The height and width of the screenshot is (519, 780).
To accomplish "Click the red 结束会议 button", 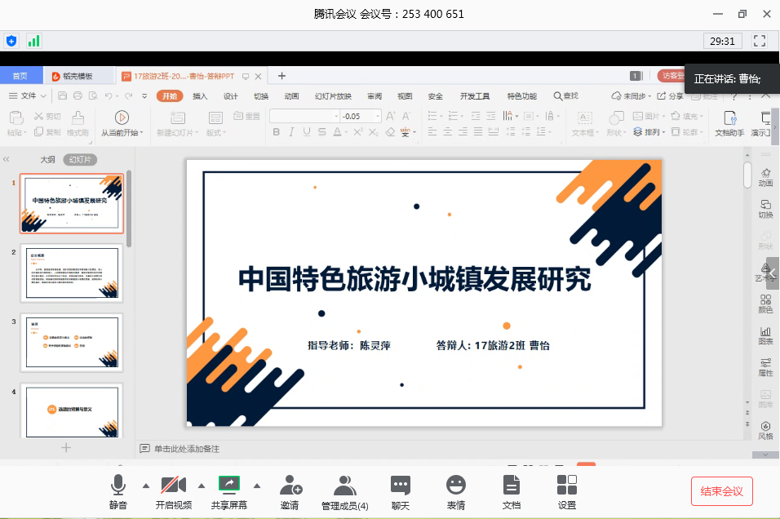I will [x=721, y=491].
